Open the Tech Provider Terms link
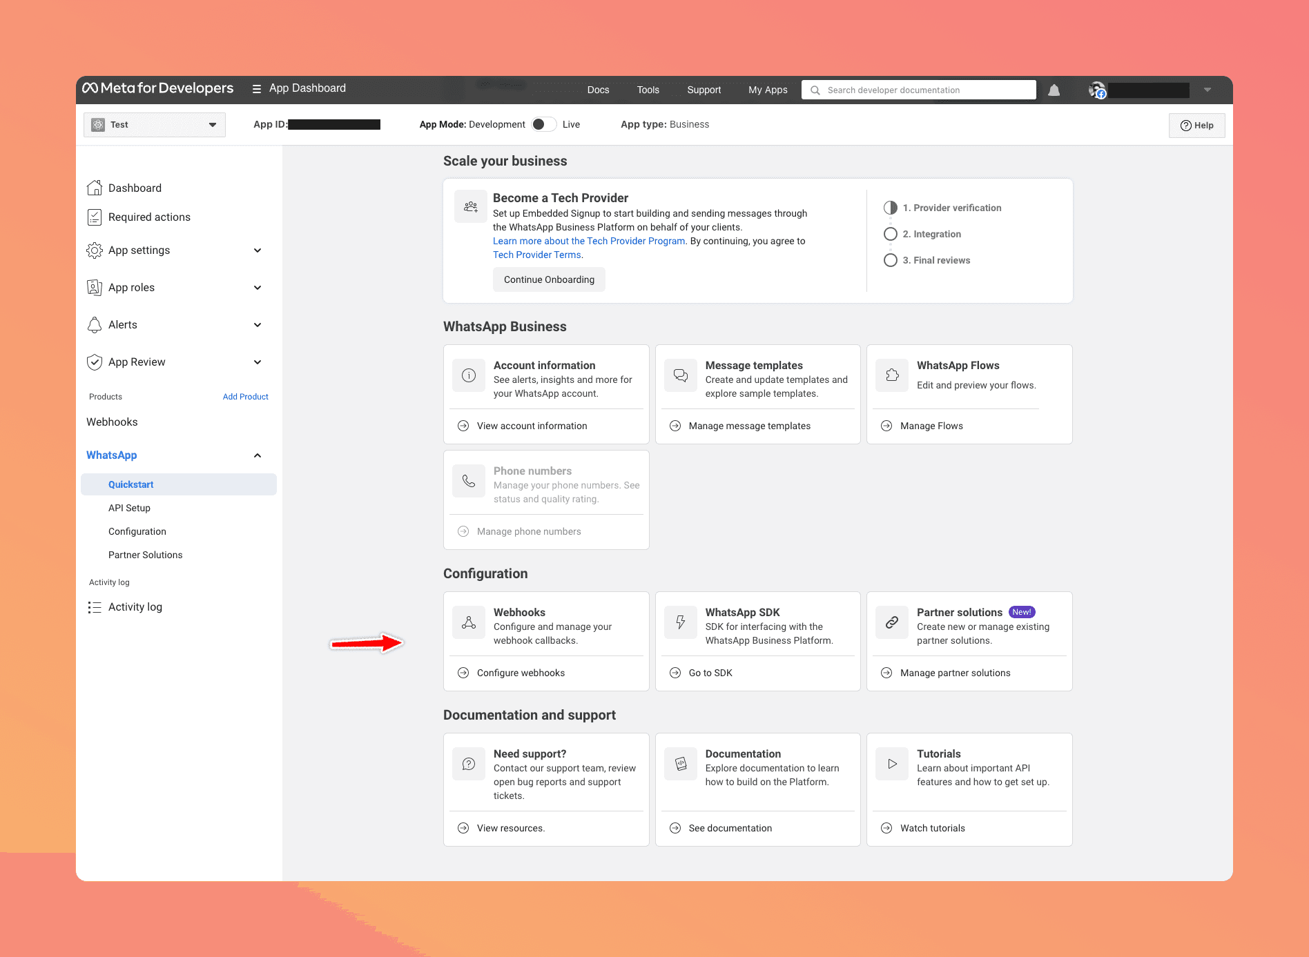The width and height of the screenshot is (1309, 957). 537,255
